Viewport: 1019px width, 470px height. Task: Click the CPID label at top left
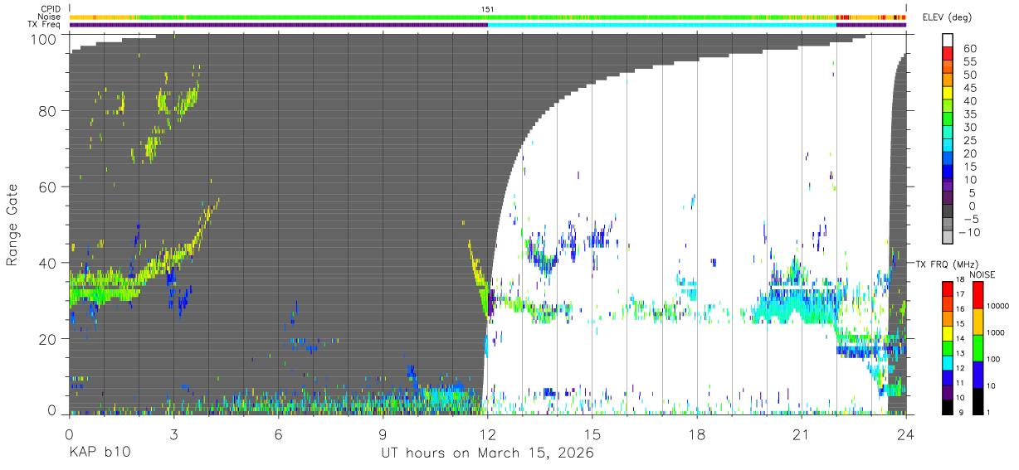click(49, 8)
